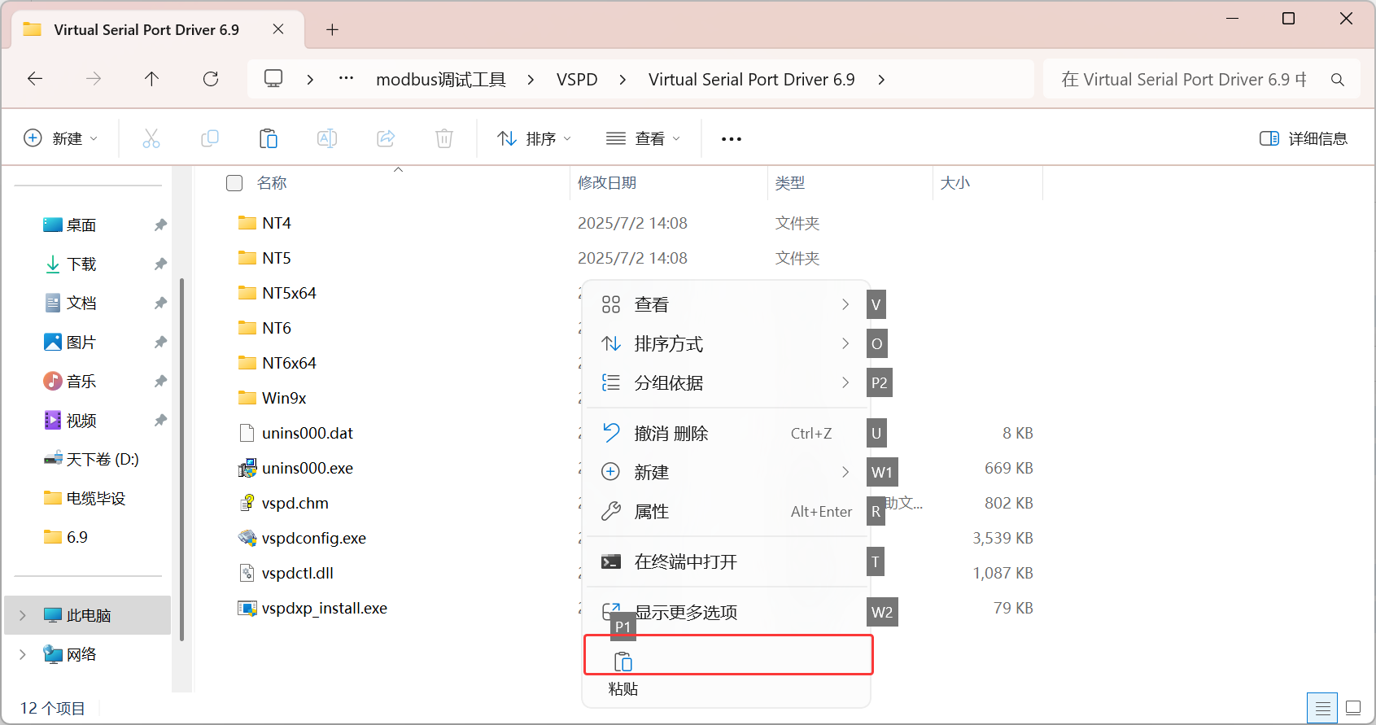1376x725 pixels.
Task: Select vspdxp_install.exe file
Action: point(313,608)
